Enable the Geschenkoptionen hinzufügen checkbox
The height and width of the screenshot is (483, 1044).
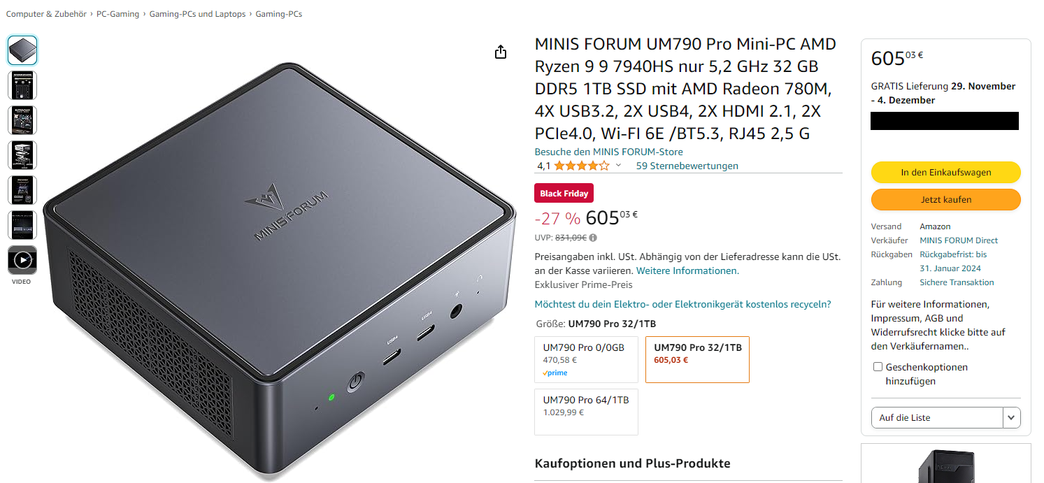click(x=878, y=367)
